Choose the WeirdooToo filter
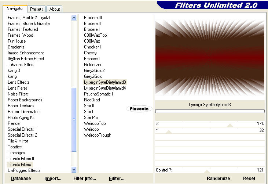The image size is (268, 184). 95,123
